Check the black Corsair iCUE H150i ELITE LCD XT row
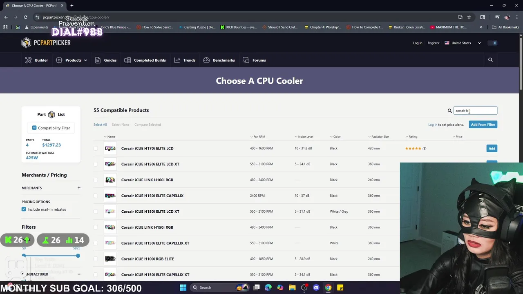This screenshot has width=523, height=294. tap(96, 164)
